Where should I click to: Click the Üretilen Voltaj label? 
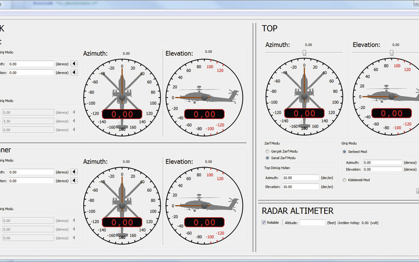[x=348, y=223]
